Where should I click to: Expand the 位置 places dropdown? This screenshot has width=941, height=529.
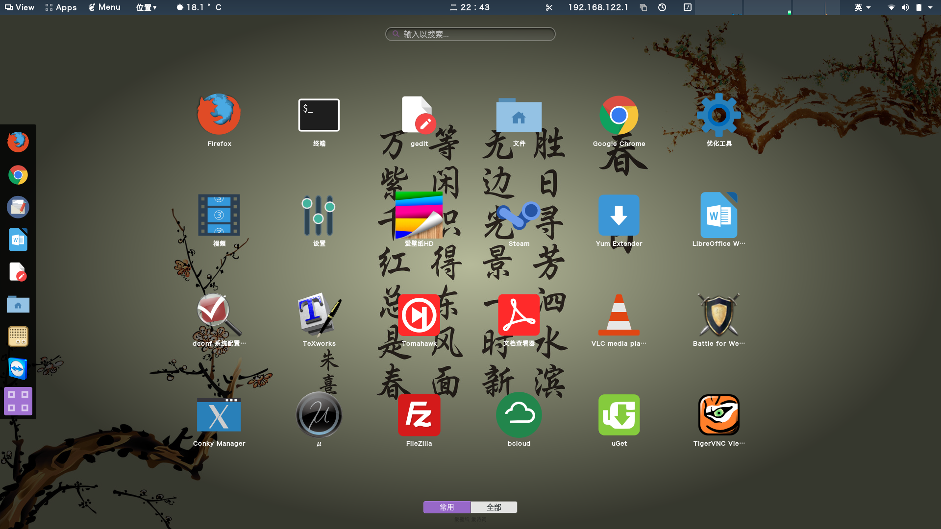(x=147, y=7)
